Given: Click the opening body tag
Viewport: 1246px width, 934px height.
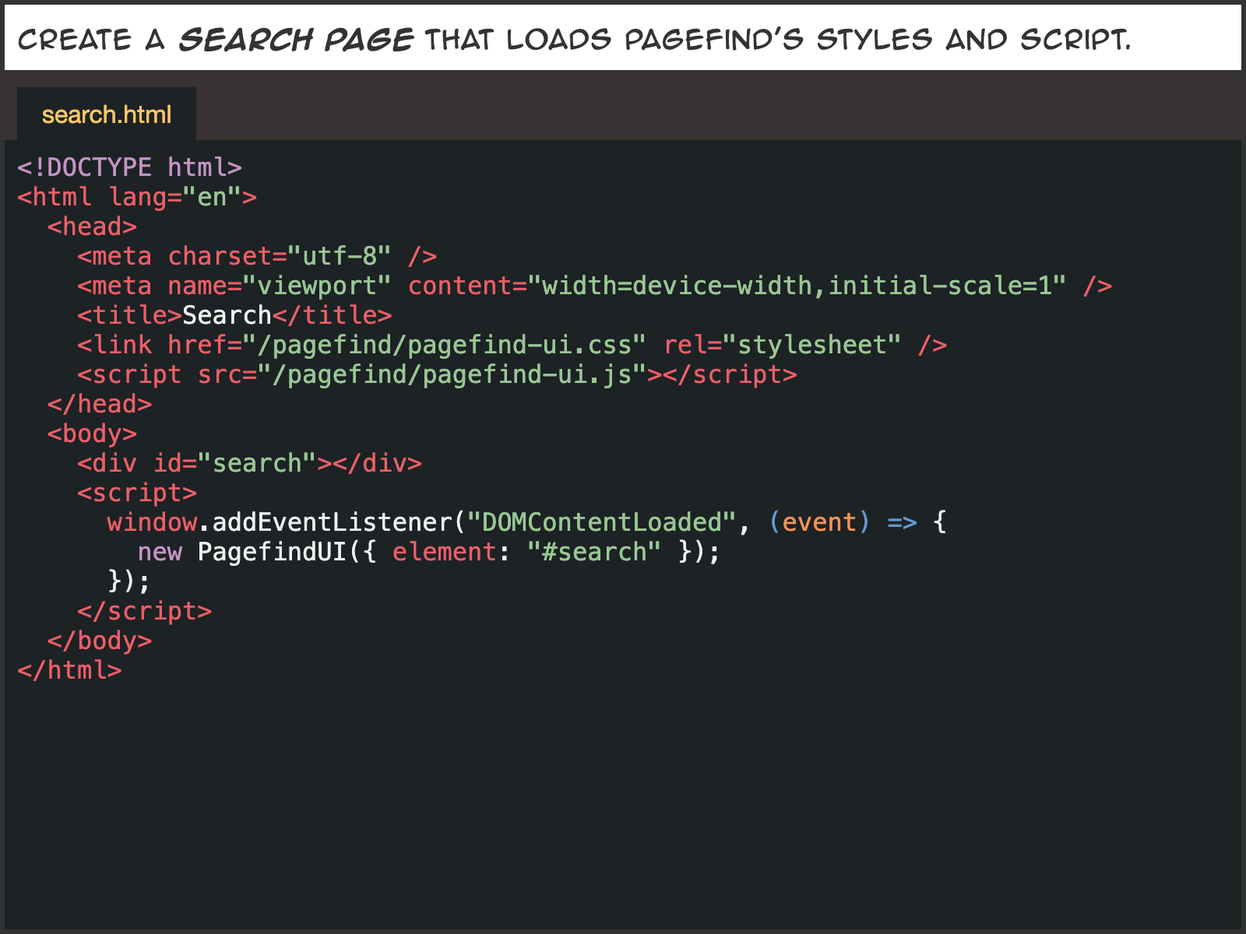Looking at the screenshot, I should (92, 434).
